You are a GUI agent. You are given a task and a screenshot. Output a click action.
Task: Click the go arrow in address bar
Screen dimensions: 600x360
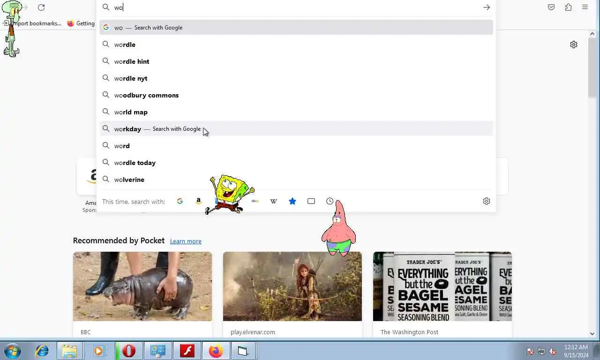pyautogui.click(x=487, y=7)
